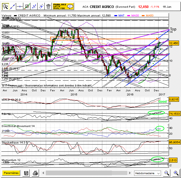Open the Hebdomadaire period dropdown
181x178 pixels.
click(148, 173)
